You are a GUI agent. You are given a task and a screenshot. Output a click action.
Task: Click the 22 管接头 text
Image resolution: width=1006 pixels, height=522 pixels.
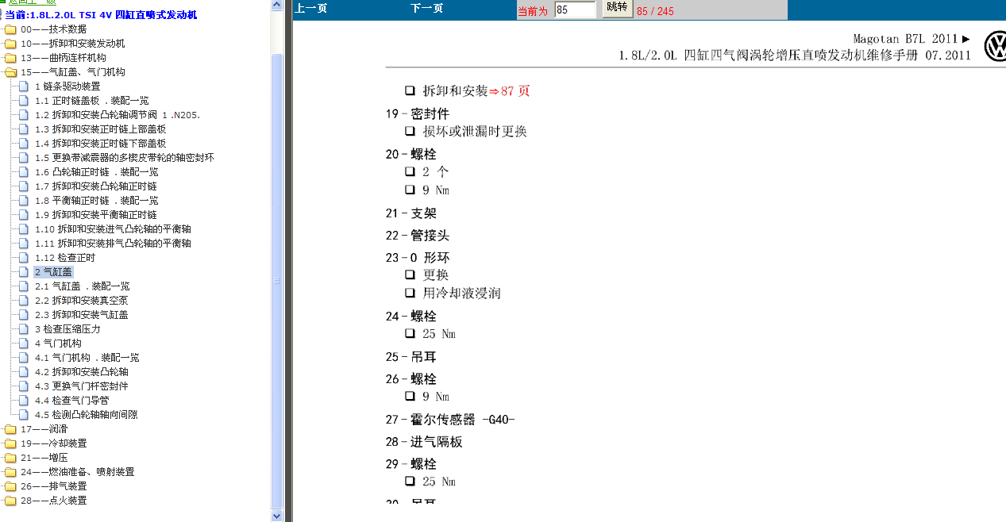pyautogui.click(x=418, y=236)
